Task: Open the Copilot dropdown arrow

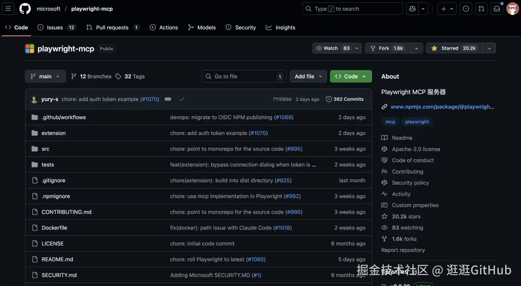Action: click(x=423, y=9)
